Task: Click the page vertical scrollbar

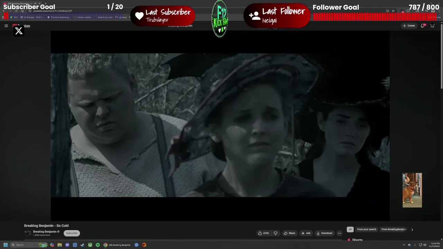Action: tap(441, 57)
